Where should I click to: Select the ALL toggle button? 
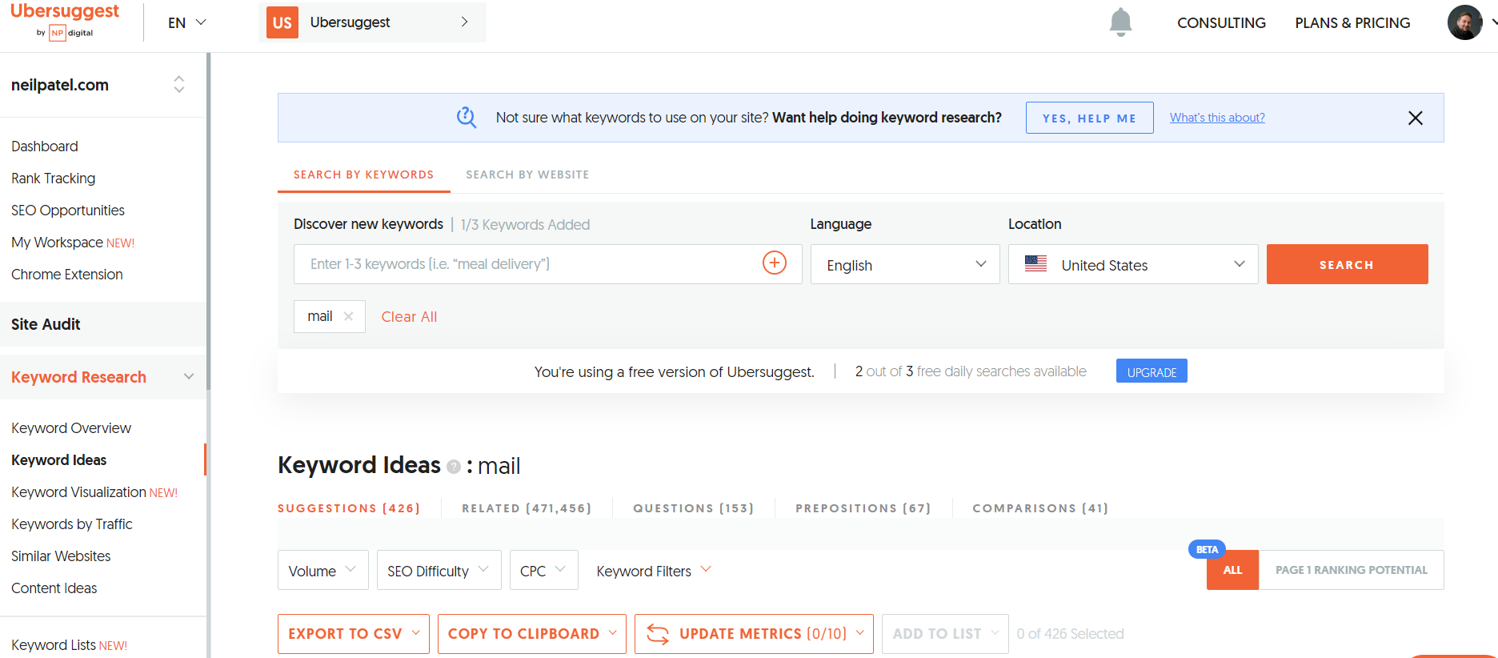pos(1232,570)
